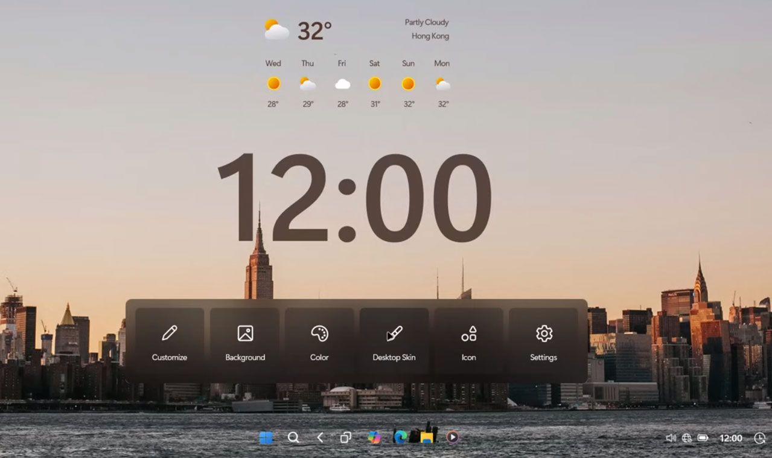This screenshot has height=458, width=772.
Task: Select the Customize pencil icon
Action: click(x=169, y=333)
